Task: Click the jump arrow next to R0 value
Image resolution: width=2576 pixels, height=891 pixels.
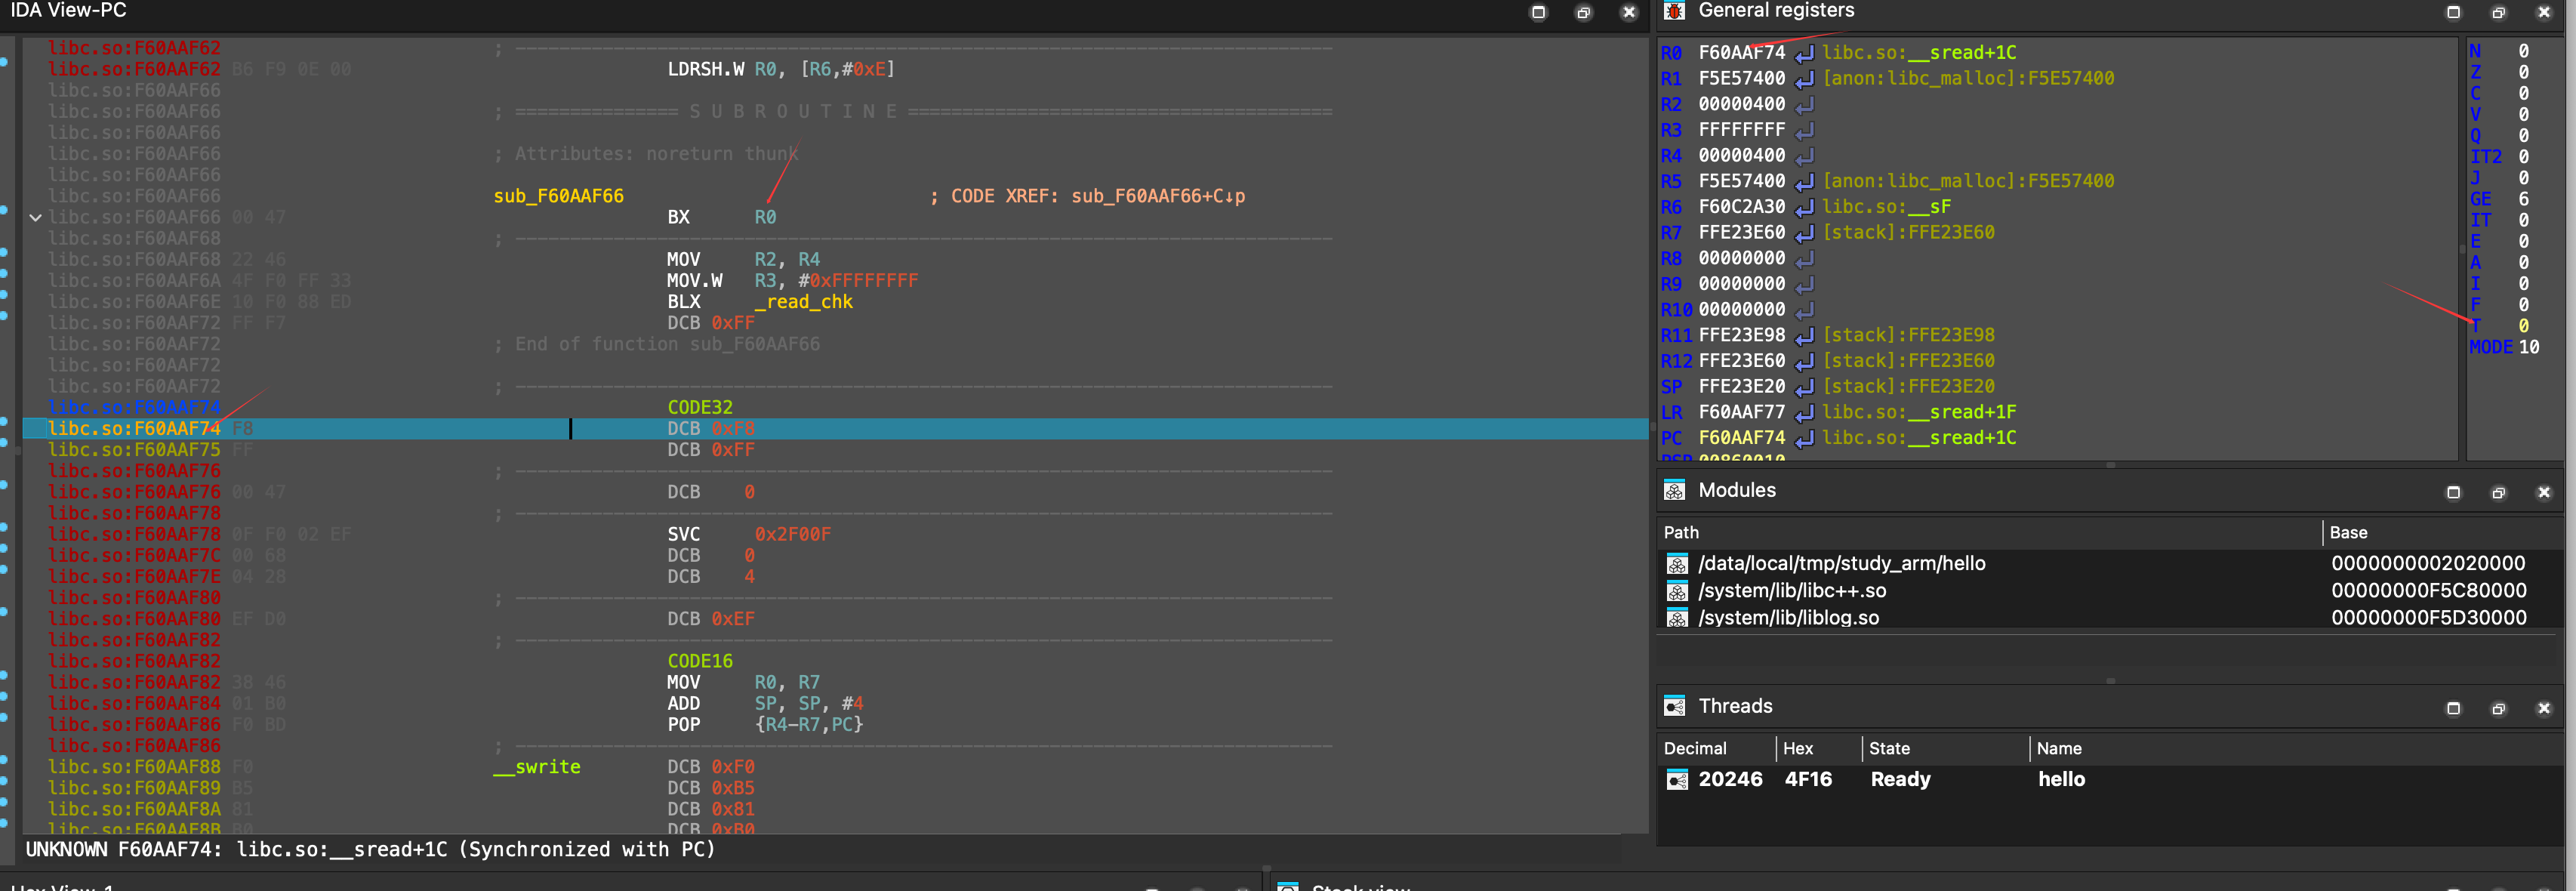Action: [1804, 53]
